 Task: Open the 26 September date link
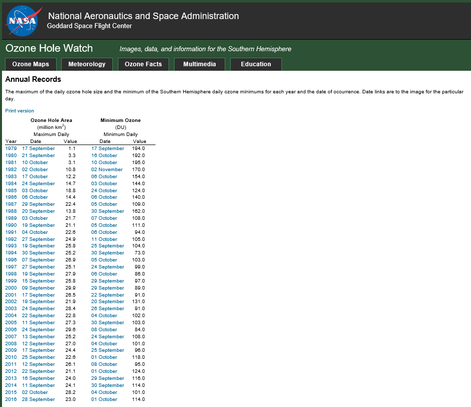click(x=107, y=309)
